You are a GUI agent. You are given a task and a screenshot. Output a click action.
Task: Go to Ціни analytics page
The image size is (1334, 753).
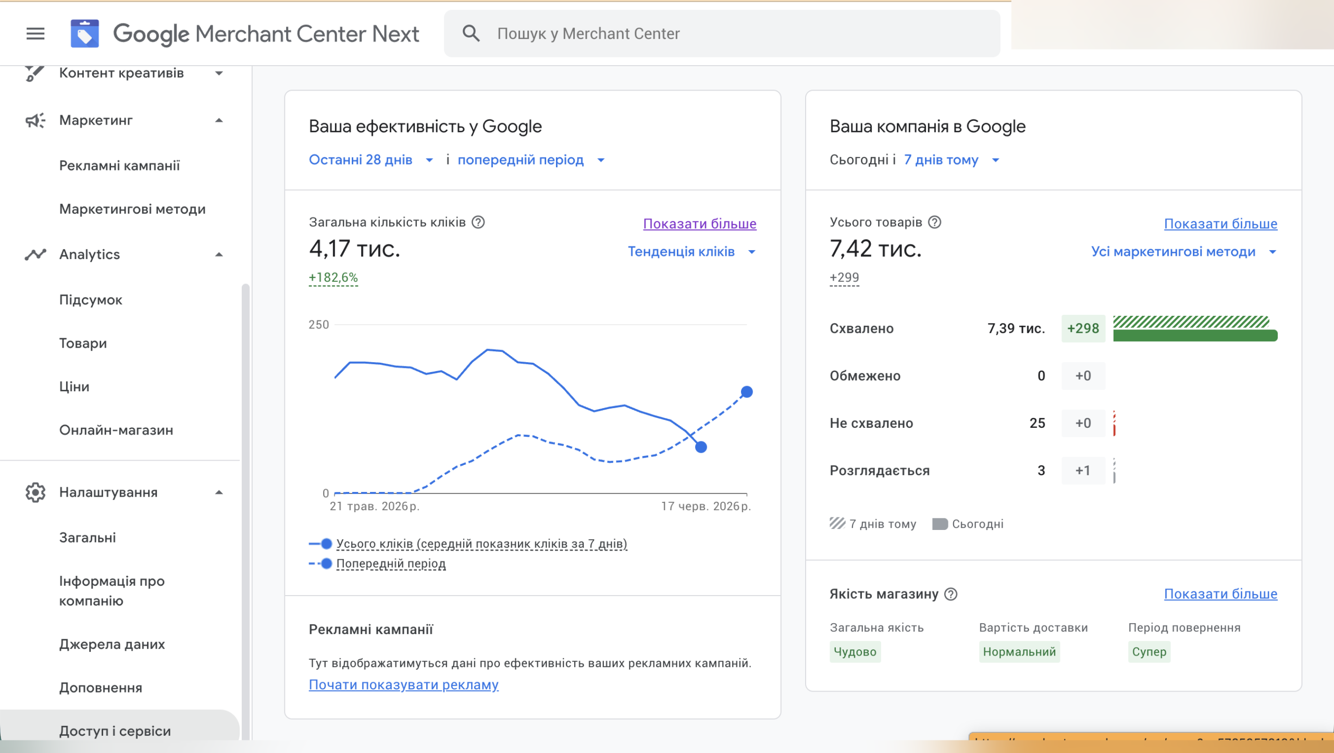click(74, 387)
